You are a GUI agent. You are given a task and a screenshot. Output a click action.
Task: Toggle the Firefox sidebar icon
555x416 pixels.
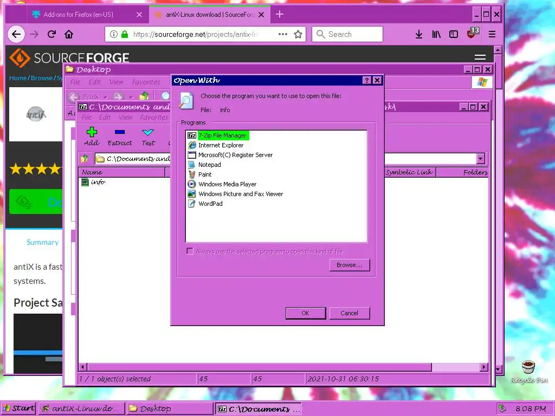(x=454, y=34)
